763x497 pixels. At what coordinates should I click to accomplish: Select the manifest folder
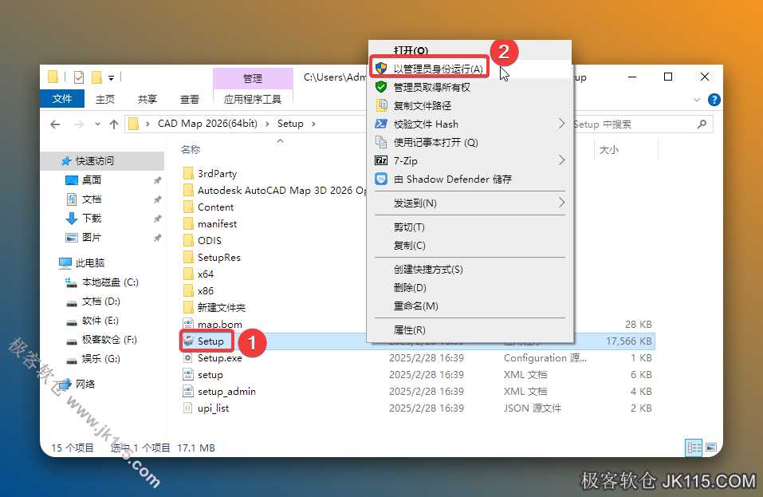[x=217, y=224]
